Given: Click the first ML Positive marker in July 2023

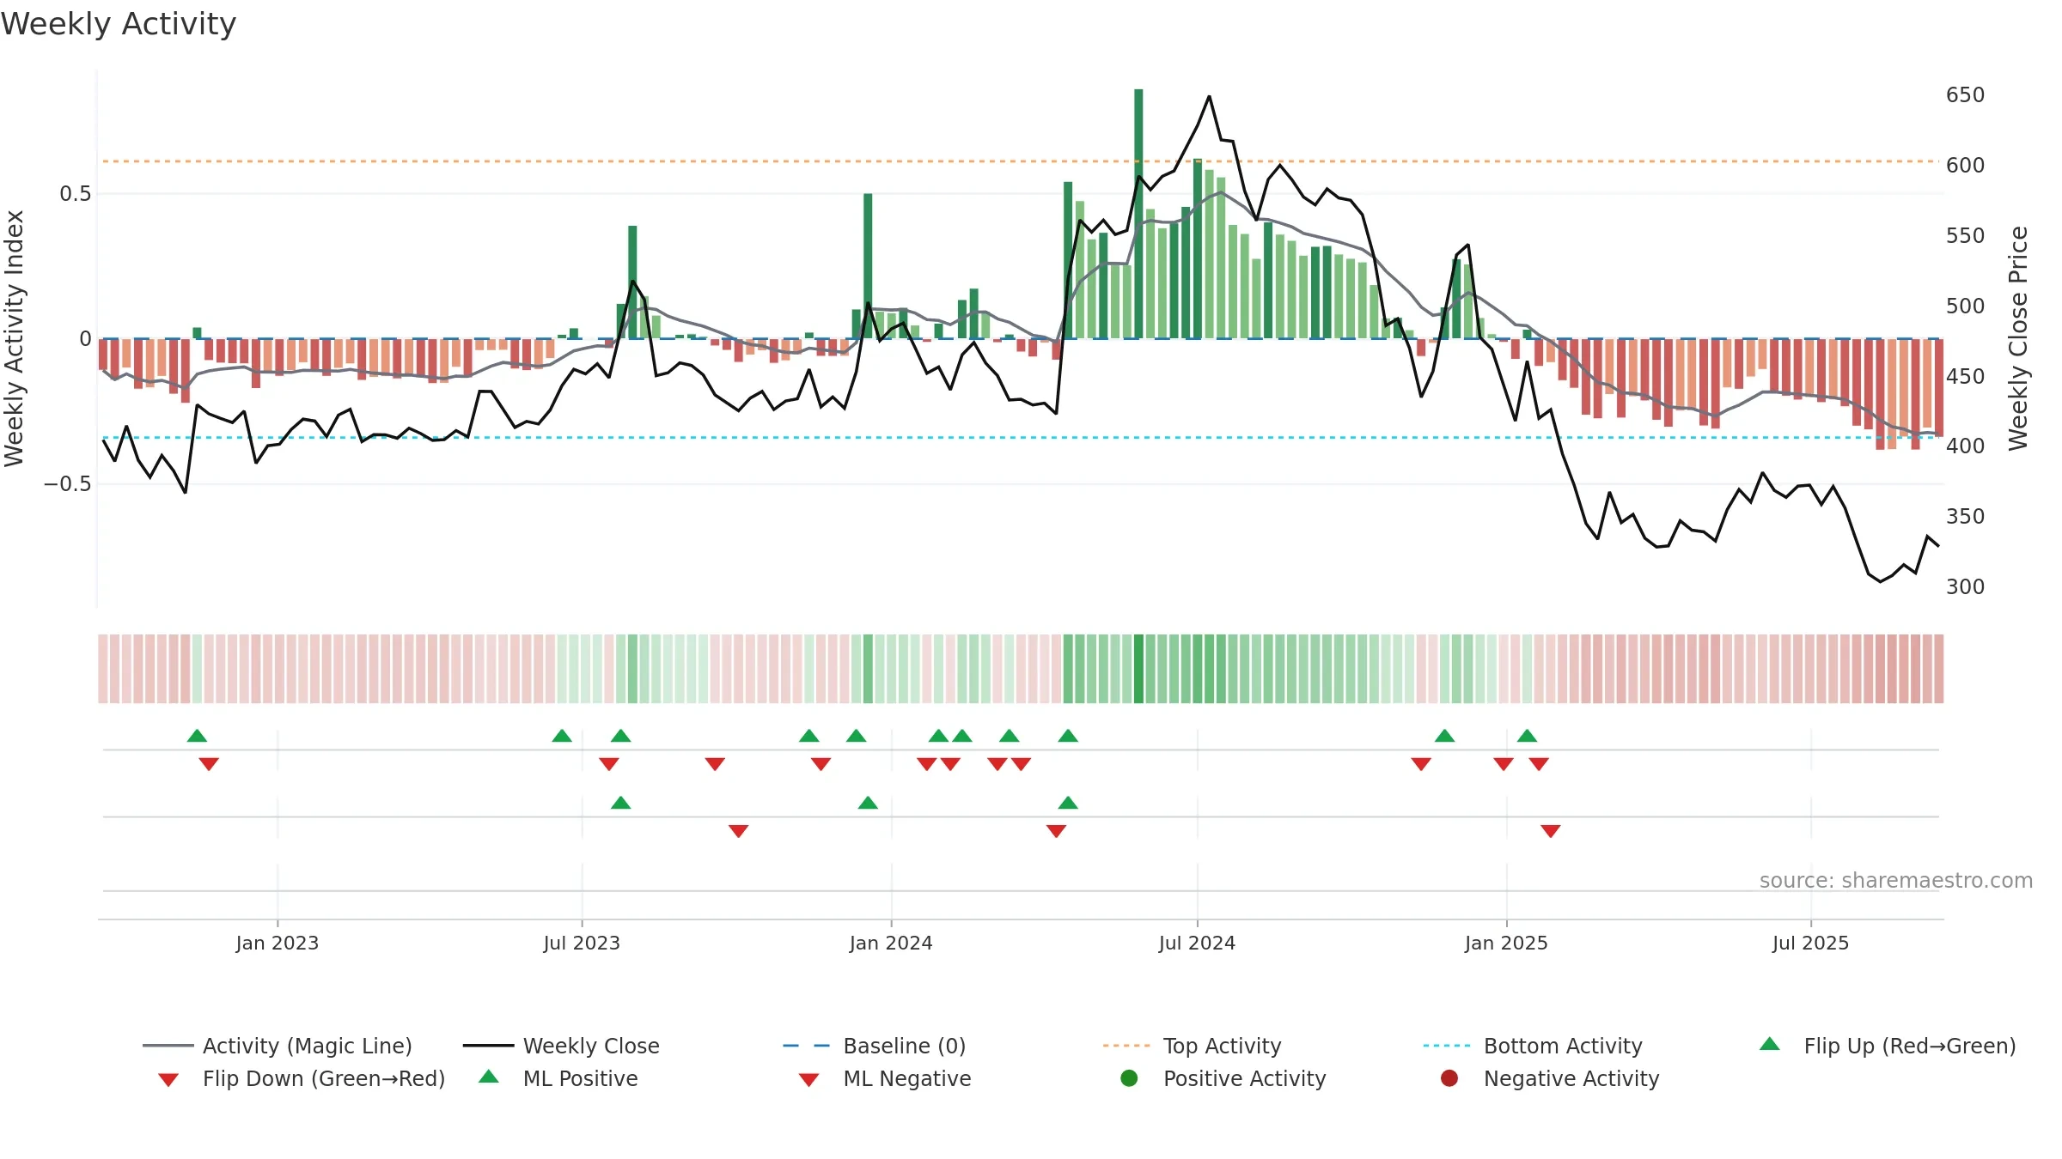Looking at the screenshot, I should coord(621,803).
